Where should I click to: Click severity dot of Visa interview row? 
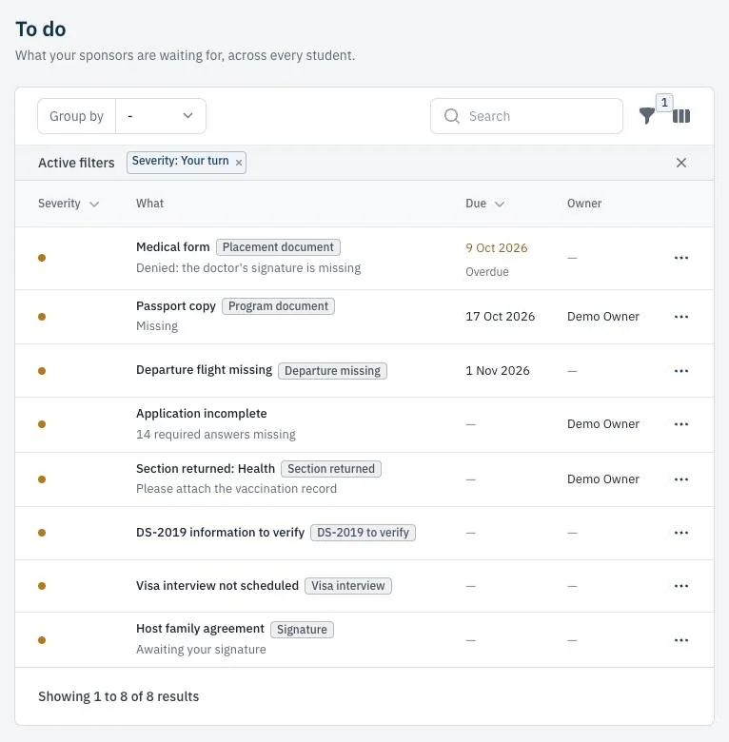click(x=42, y=586)
